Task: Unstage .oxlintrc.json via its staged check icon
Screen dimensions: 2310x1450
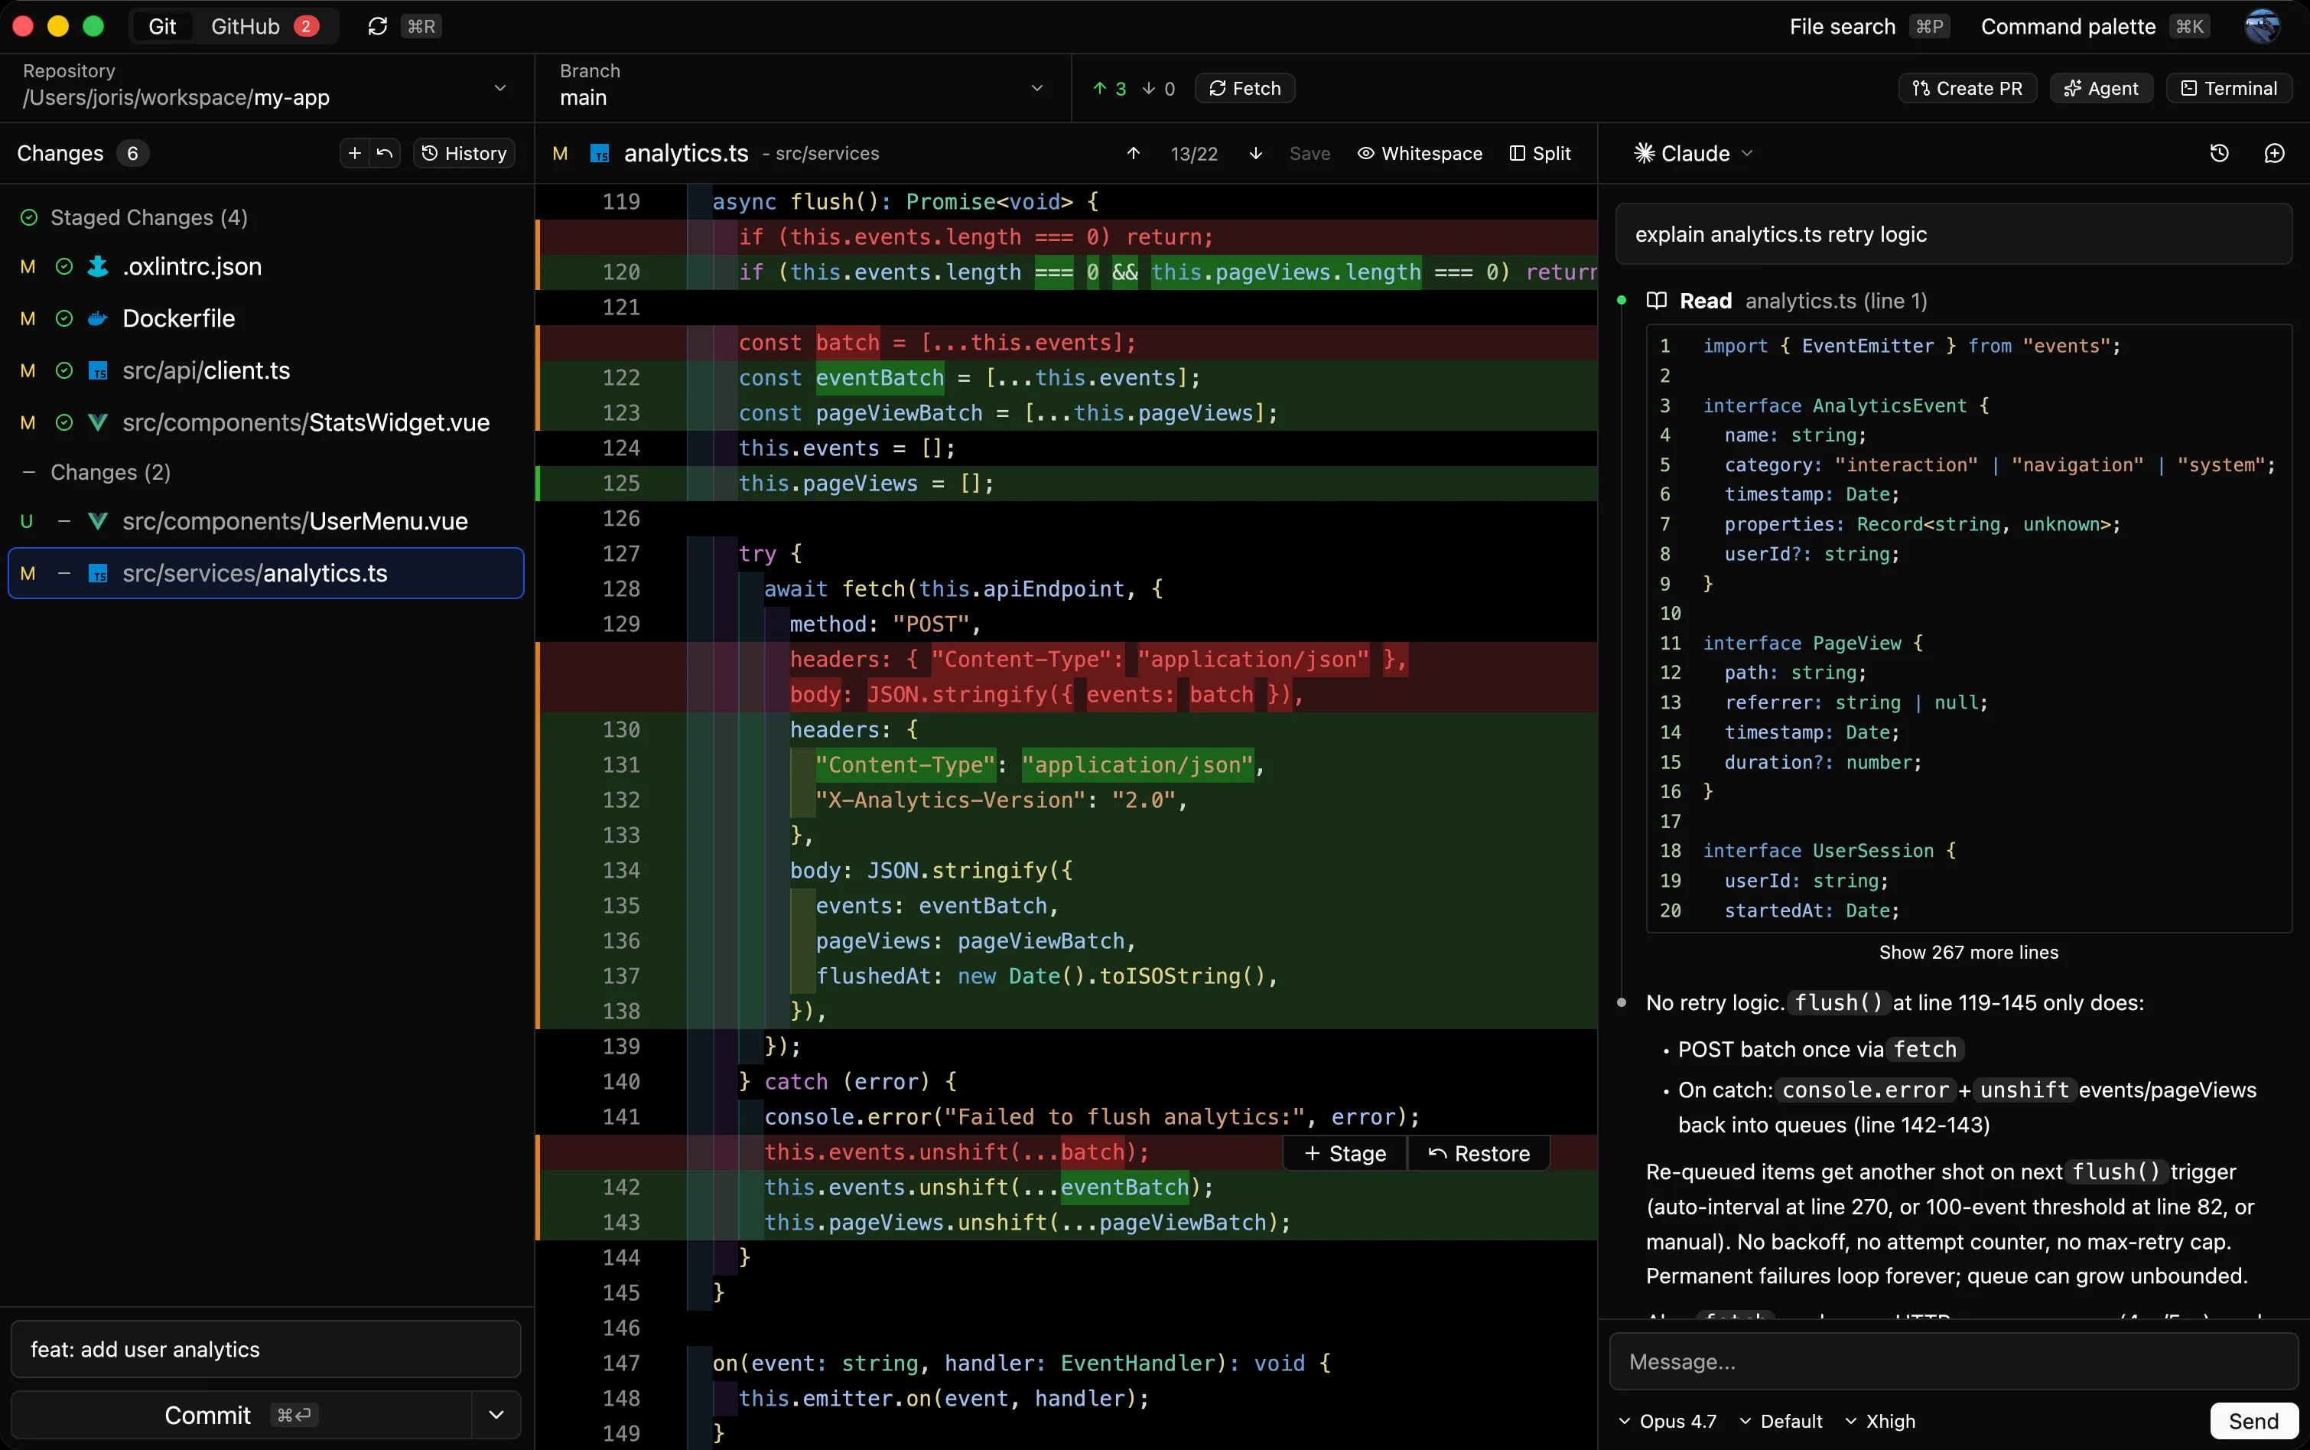Action: 63,266
